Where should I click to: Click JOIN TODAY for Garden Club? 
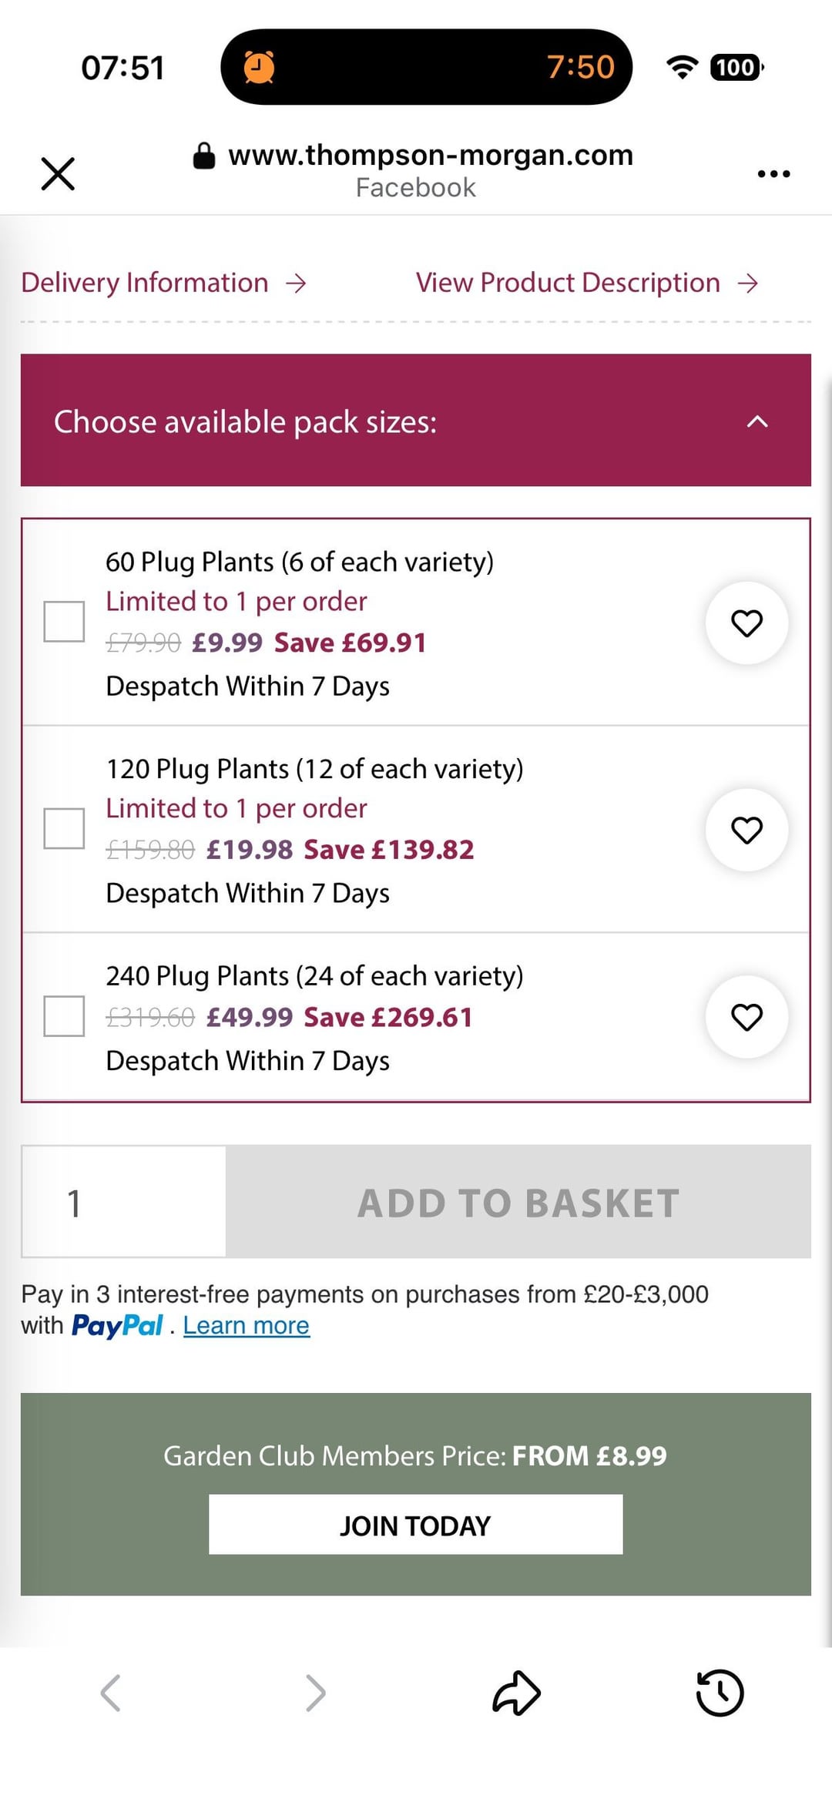(415, 1525)
